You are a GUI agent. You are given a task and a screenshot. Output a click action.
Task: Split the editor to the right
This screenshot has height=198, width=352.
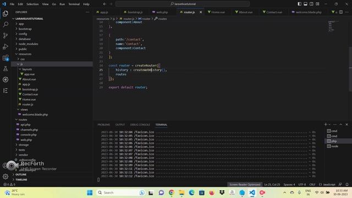(x=341, y=12)
